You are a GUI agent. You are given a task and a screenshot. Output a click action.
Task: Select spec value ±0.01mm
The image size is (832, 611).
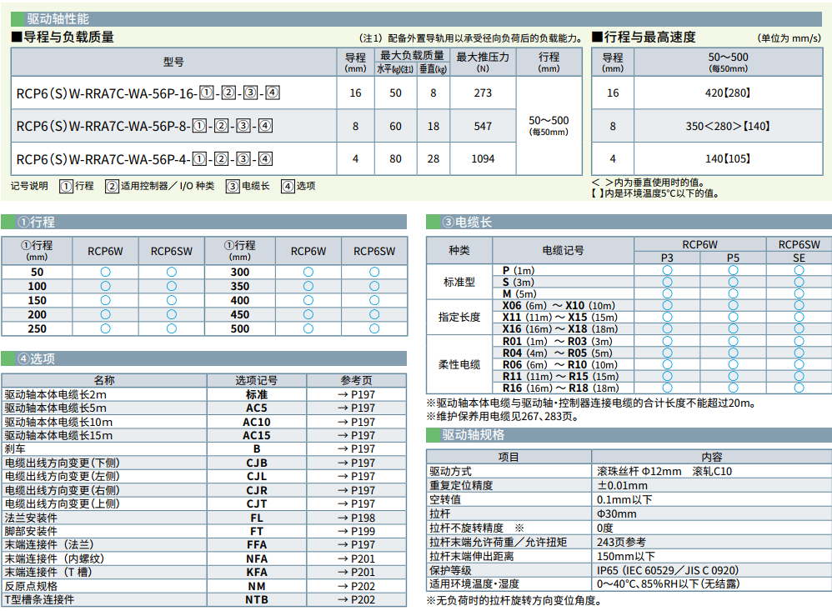point(623,486)
